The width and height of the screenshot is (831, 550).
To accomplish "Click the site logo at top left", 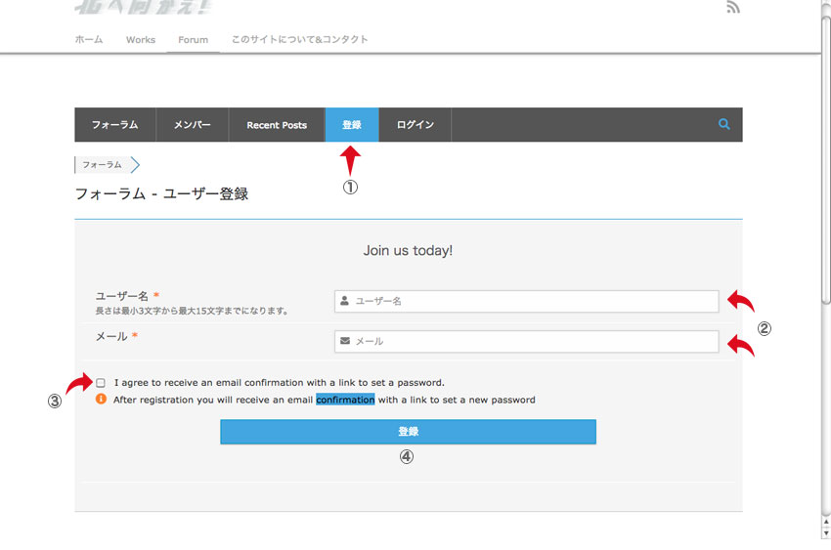I will pyautogui.click(x=141, y=7).
